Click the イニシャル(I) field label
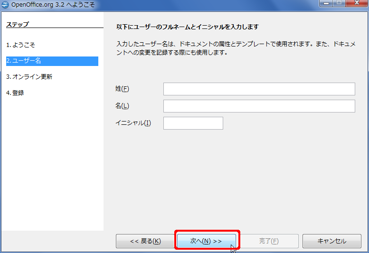Screen dimensions: 369x253 [x=133, y=123]
